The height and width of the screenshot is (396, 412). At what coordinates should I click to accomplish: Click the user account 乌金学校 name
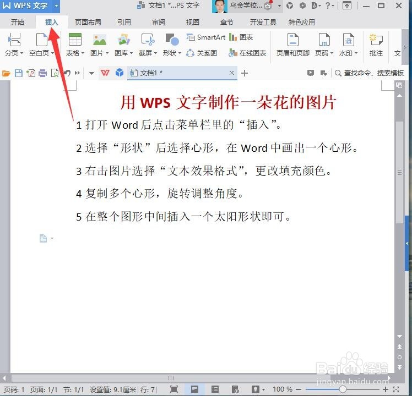click(246, 5)
